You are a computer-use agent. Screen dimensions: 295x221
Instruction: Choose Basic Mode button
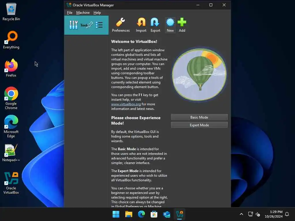pos(199,117)
